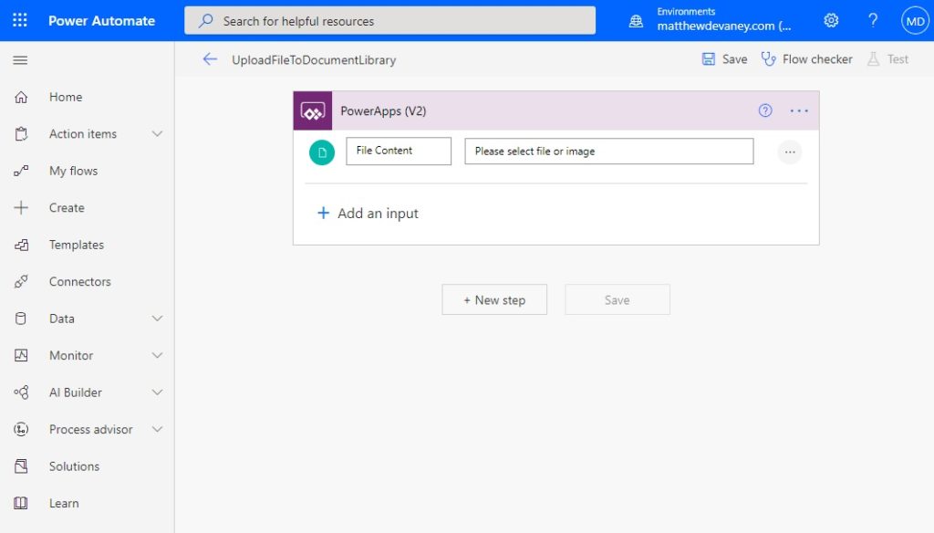Click the MD account avatar
The image size is (934, 533).
coord(915,21)
